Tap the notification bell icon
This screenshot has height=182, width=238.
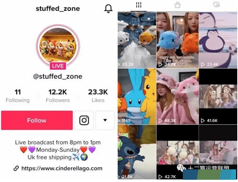pyautogui.click(x=109, y=9)
